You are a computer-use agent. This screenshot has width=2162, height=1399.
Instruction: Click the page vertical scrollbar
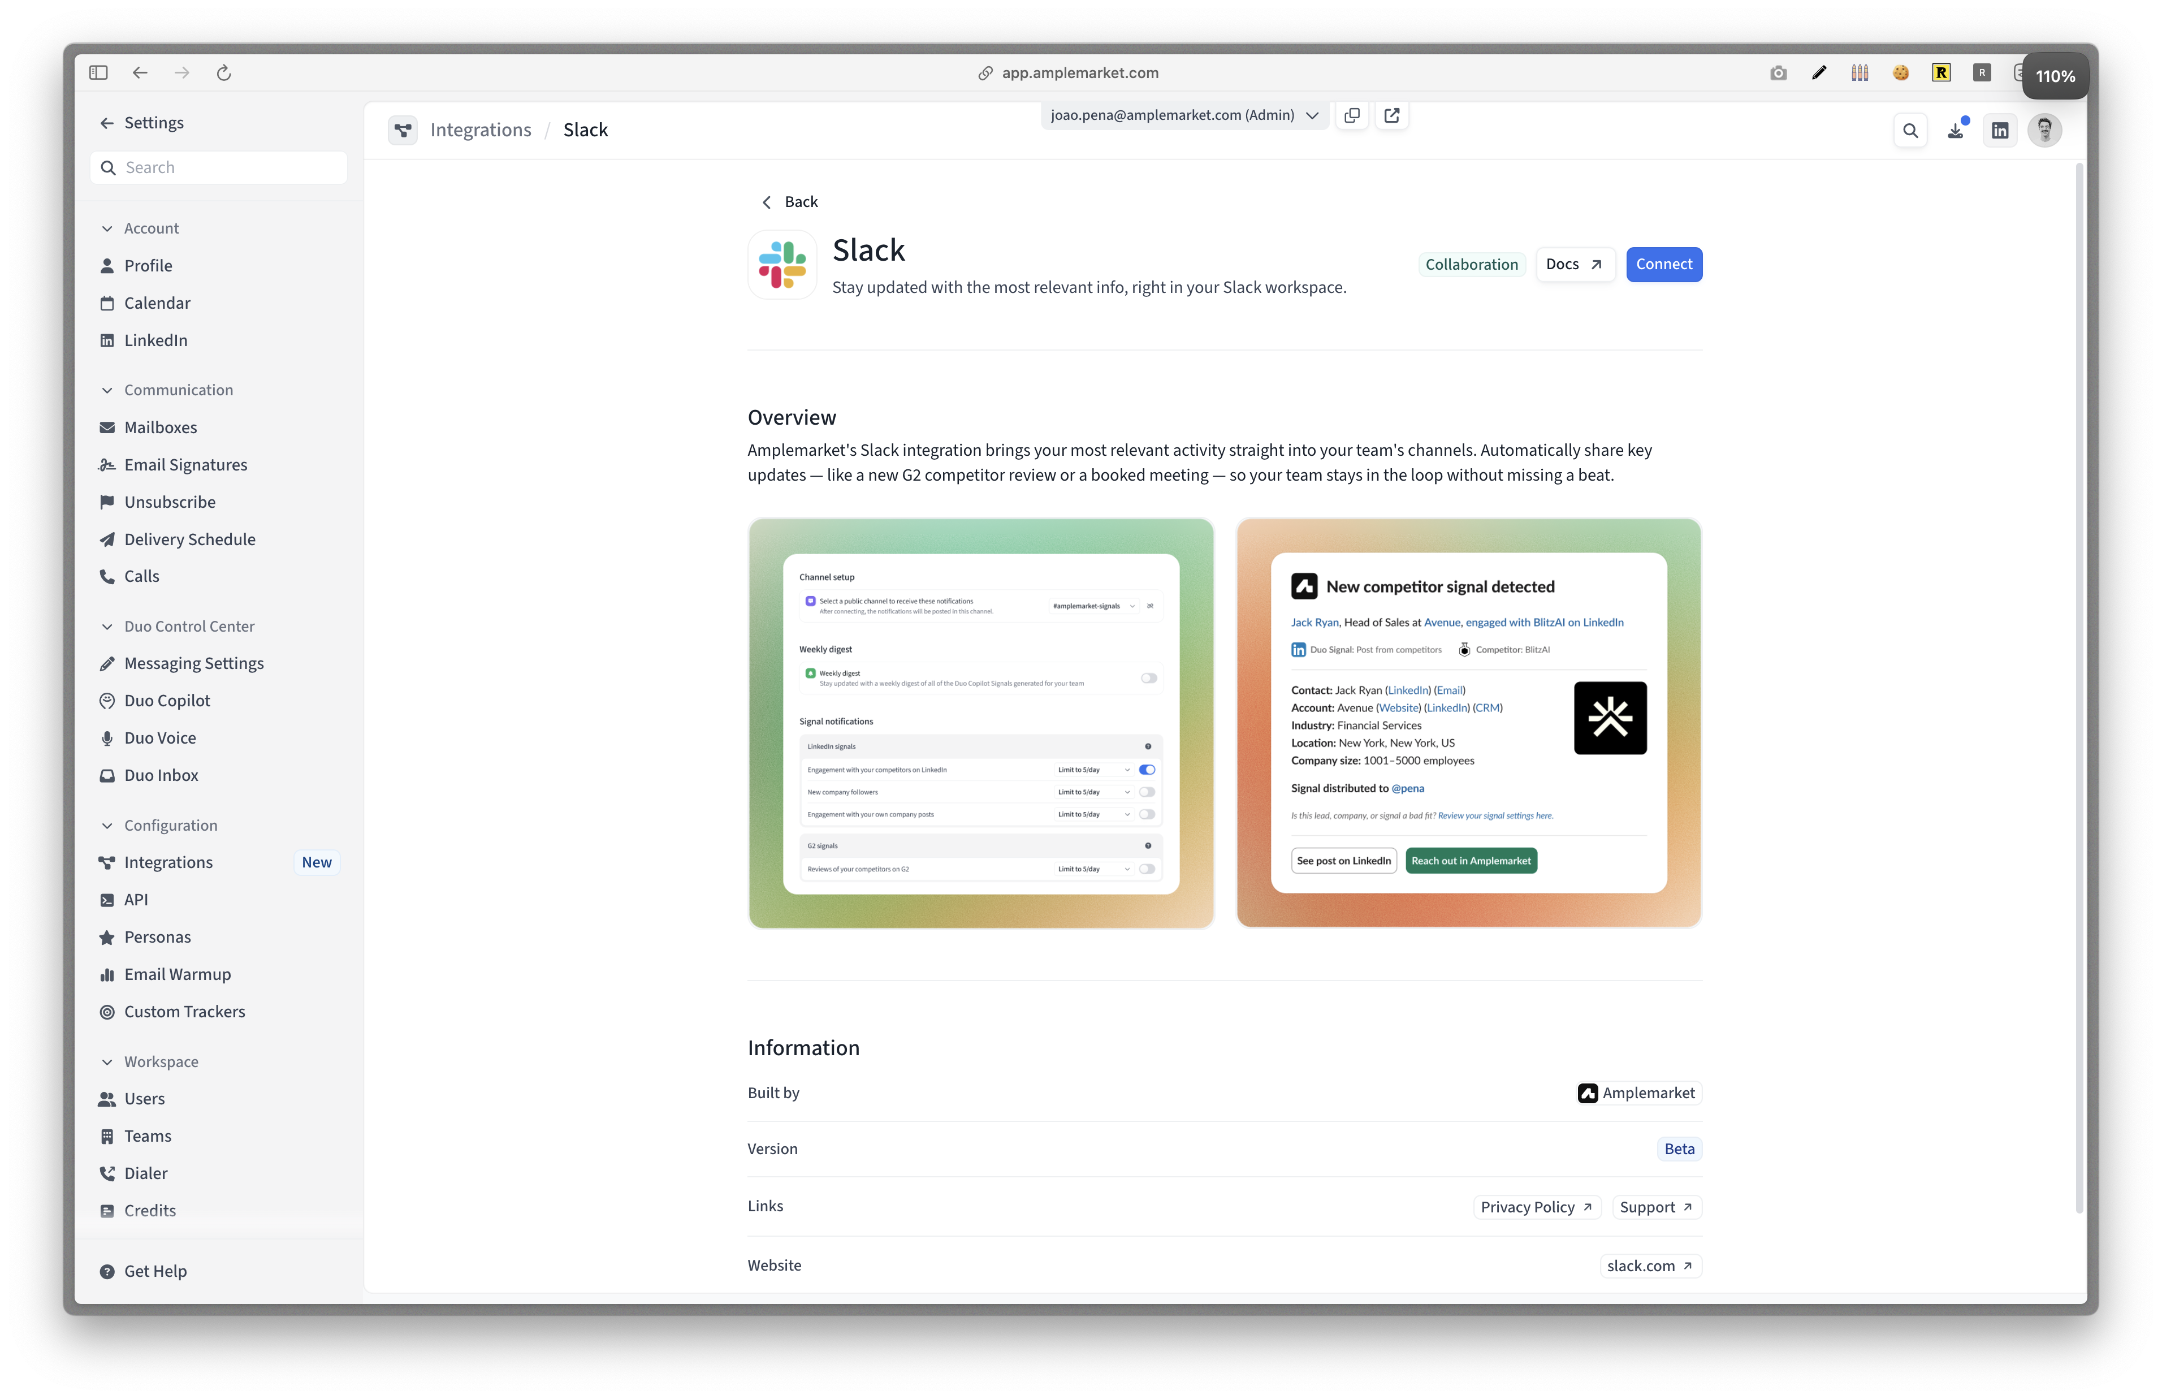point(2078,688)
